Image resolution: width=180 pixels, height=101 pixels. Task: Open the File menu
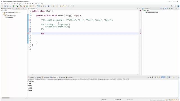2,4
